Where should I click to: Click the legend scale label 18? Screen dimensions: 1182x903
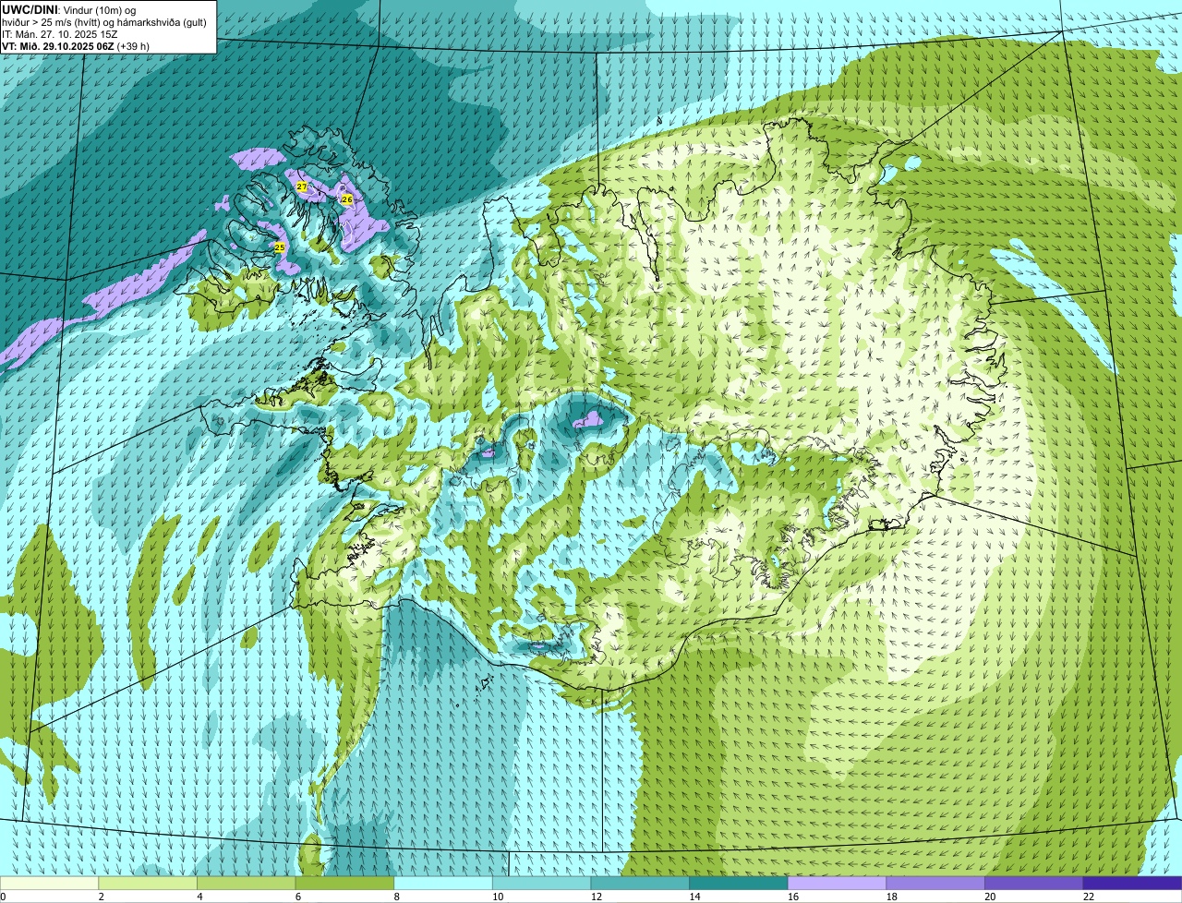(892, 896)
